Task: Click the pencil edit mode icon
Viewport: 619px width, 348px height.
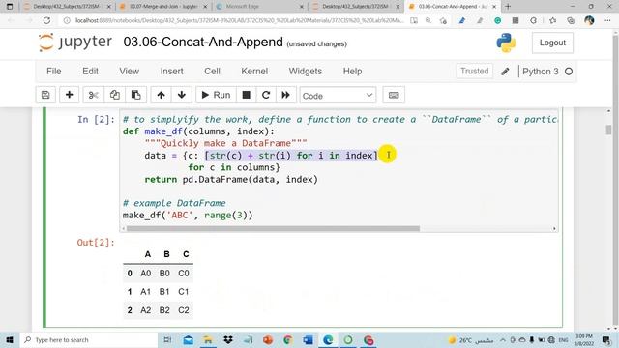Action: [505, 72]
